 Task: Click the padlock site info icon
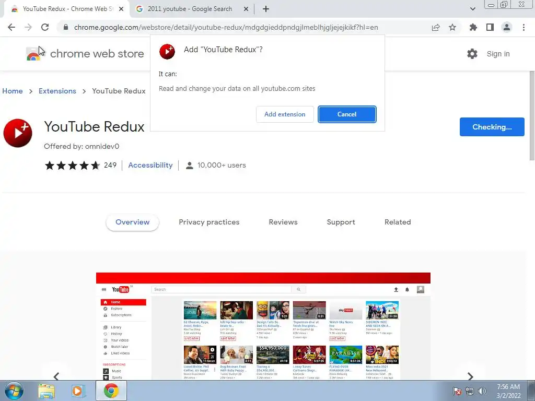(66, 27)
